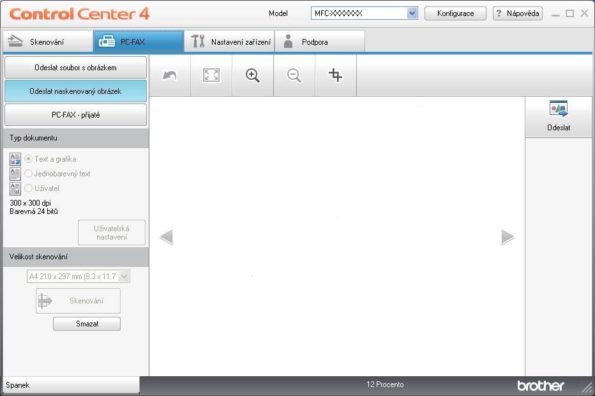595x396 pixels.
Task: Click the Velikost skenování header
Action: (x=76, y=257)
